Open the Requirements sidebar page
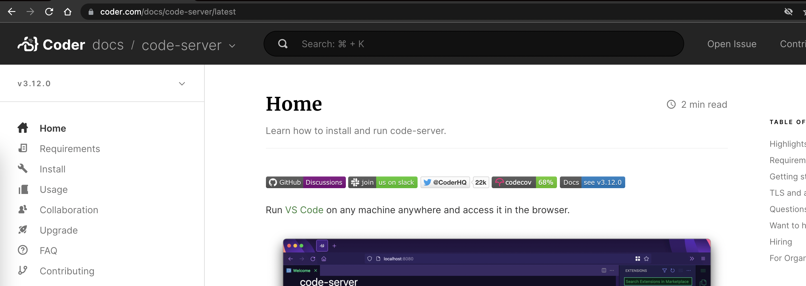Image resolution: width=806 pixels, height=286 pixels. coord(70,149)
